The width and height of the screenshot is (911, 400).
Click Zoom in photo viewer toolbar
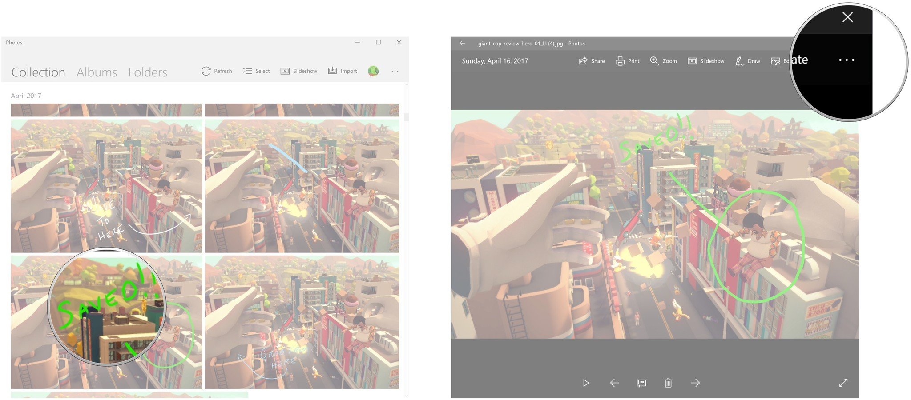(663, 61)
